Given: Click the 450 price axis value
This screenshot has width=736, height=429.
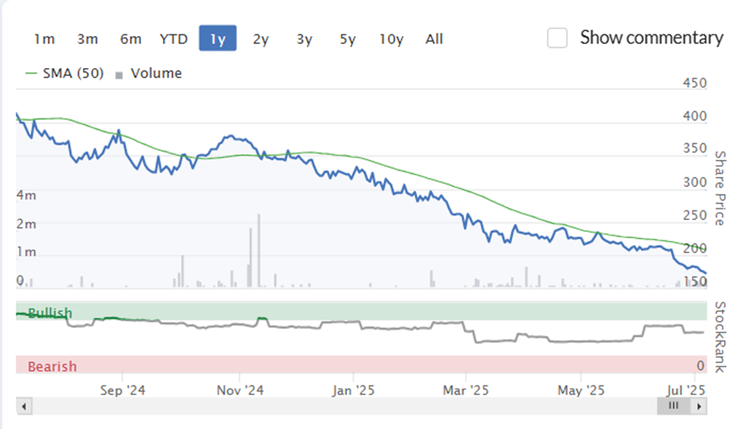Looking at the screenshot, I should 695,83.
